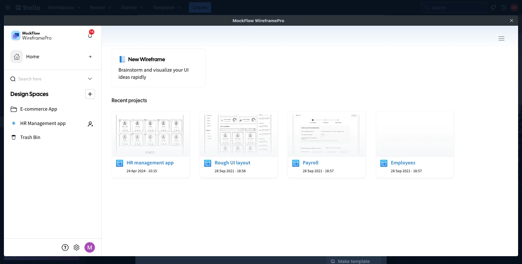Open the HR management app thumbnail
Image resolution: width=522 pixels, height=264 pixels.
tap(151, 134)
